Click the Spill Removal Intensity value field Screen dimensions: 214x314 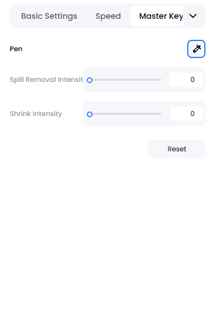point(187,80)
